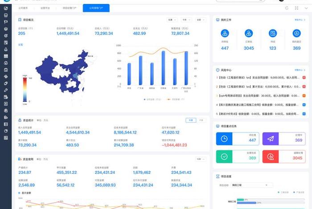Open the tag icon in the sidebar

click(x=6, y=83)
